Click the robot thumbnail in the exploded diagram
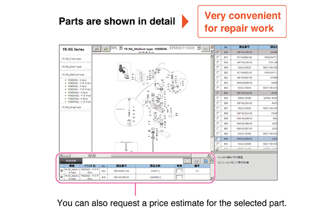 click(124, 71)
